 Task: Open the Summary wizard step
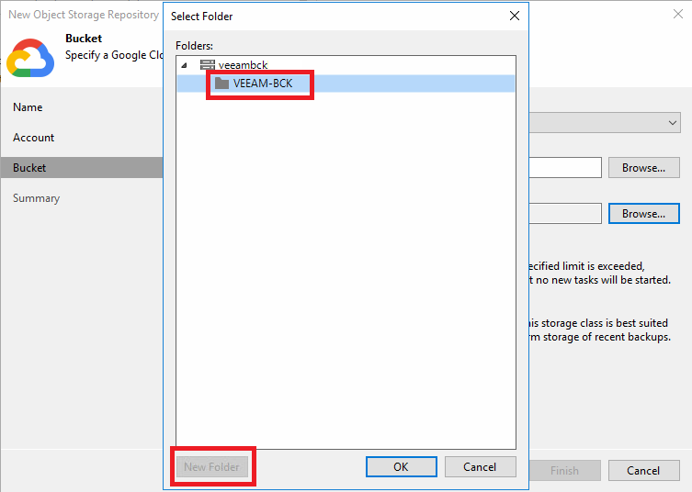pos(36,198)
